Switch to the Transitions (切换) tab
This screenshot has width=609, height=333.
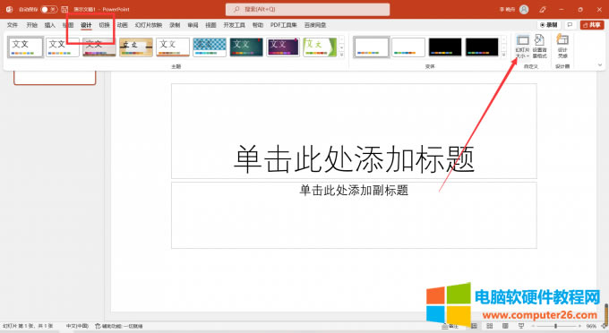point(104,25)
